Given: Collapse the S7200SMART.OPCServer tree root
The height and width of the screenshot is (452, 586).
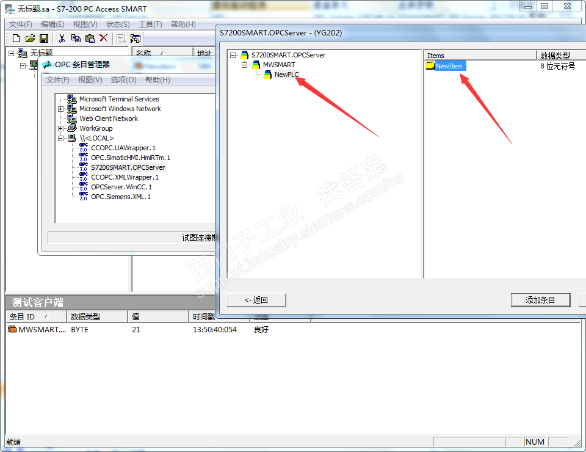Looking at the screenshot, I should tap(233, 56).
